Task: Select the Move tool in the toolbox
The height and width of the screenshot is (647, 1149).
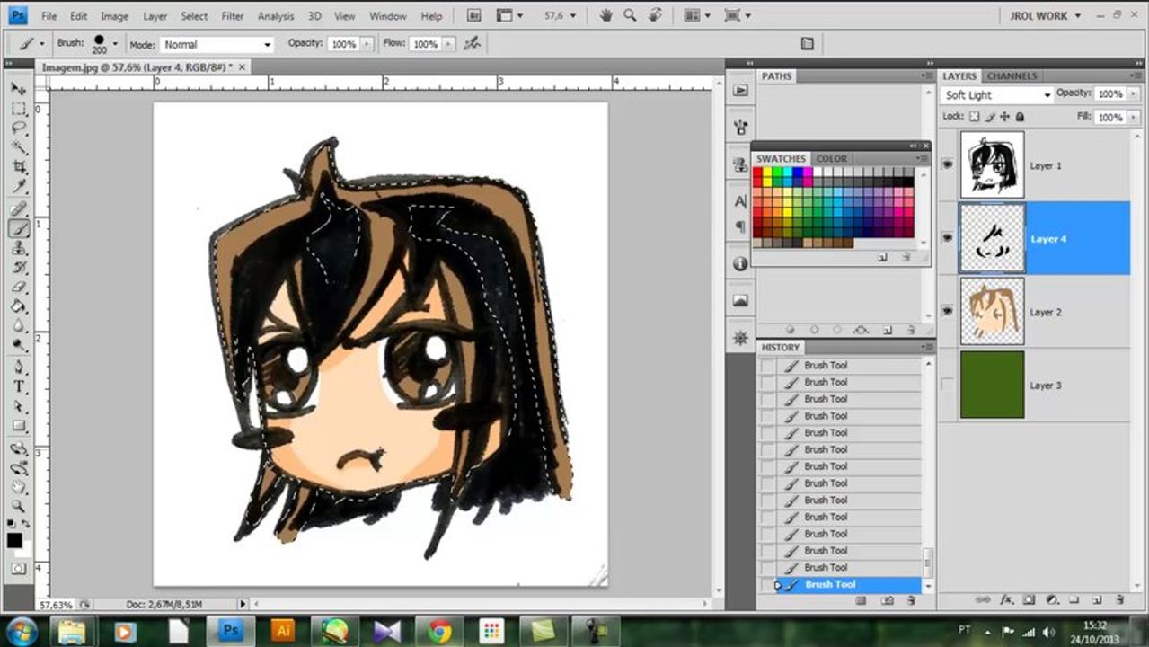Action: click(x=18, y=88)
